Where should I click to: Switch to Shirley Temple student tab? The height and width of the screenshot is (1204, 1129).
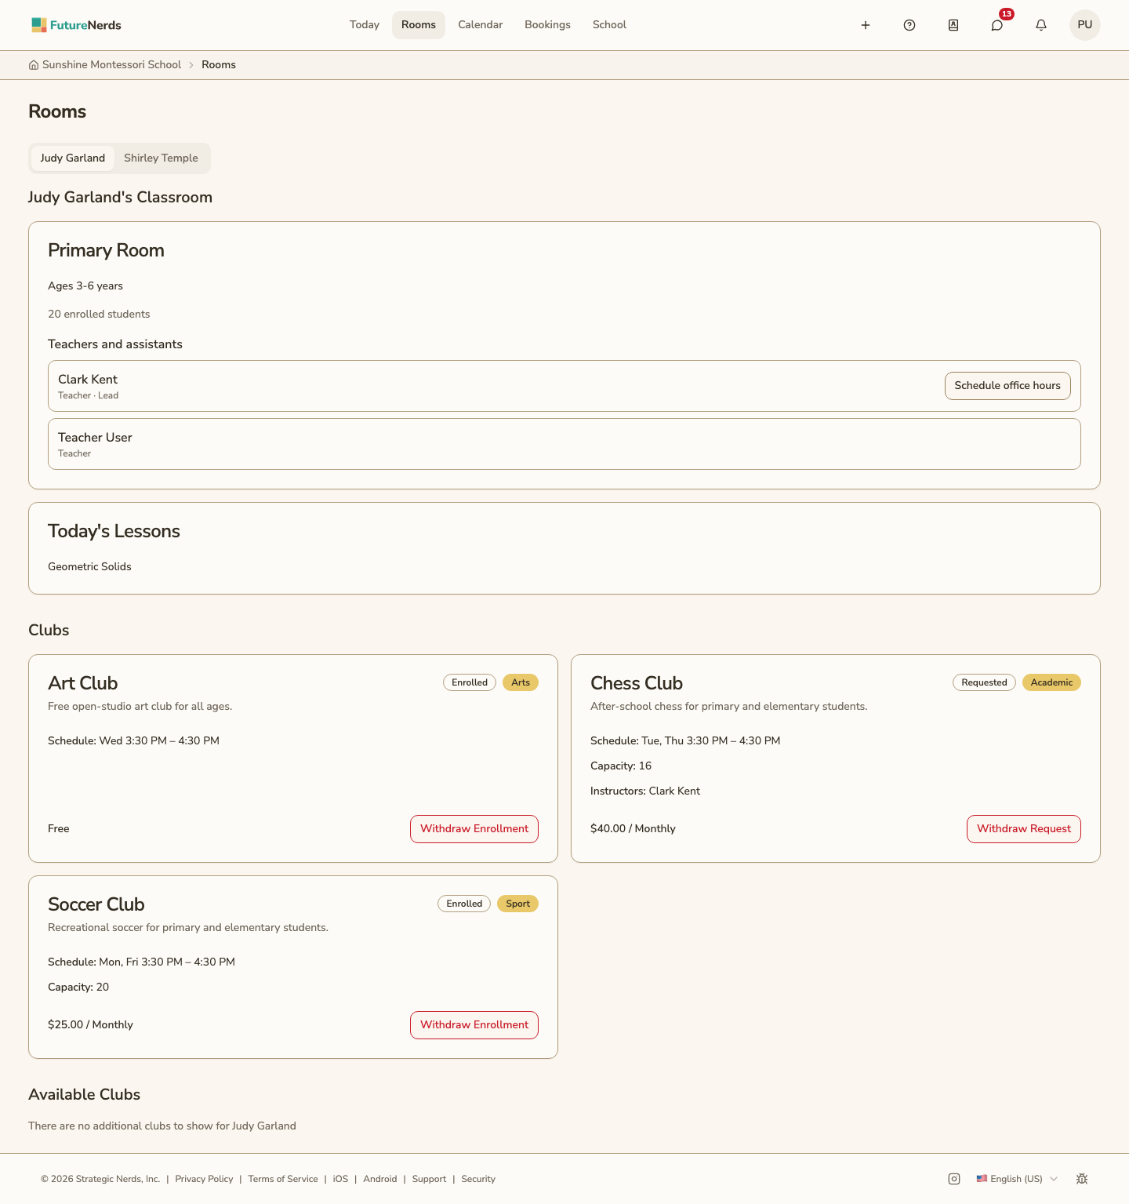(161, 158)
